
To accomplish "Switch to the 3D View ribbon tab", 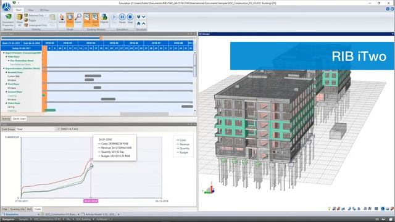I will 44,10.
